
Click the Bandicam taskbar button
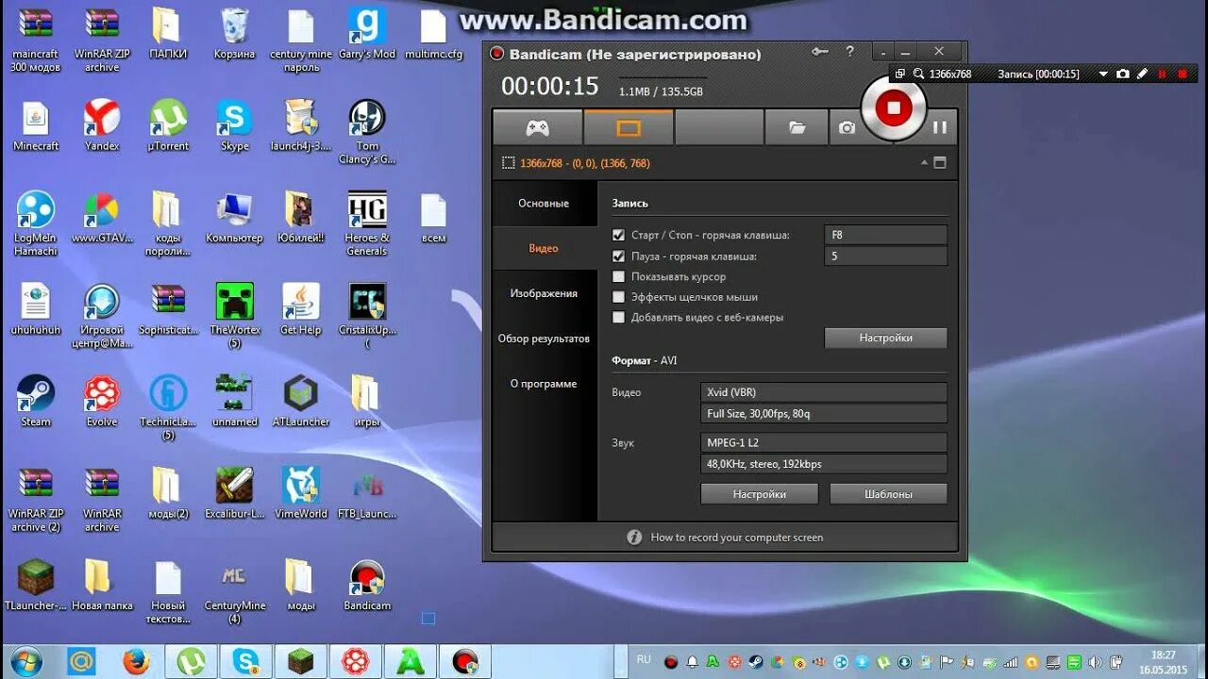(x=465, y=661)
